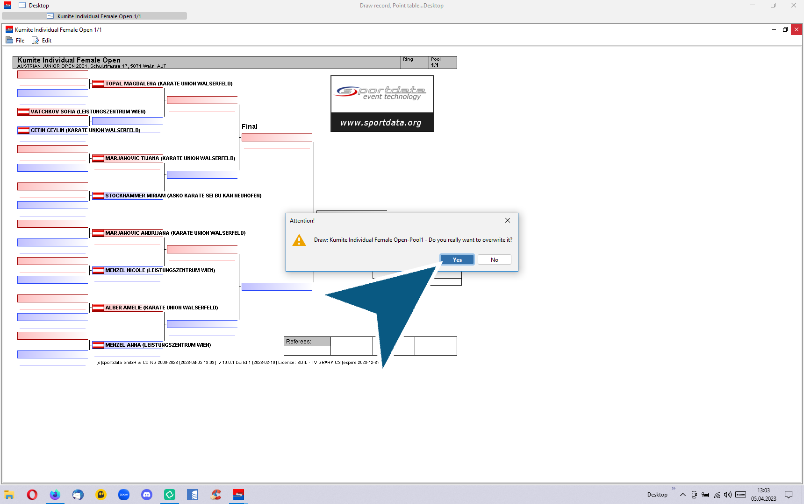
Task: Switch to the green circular-arrows app in taskbar
Action: [170, 495]
